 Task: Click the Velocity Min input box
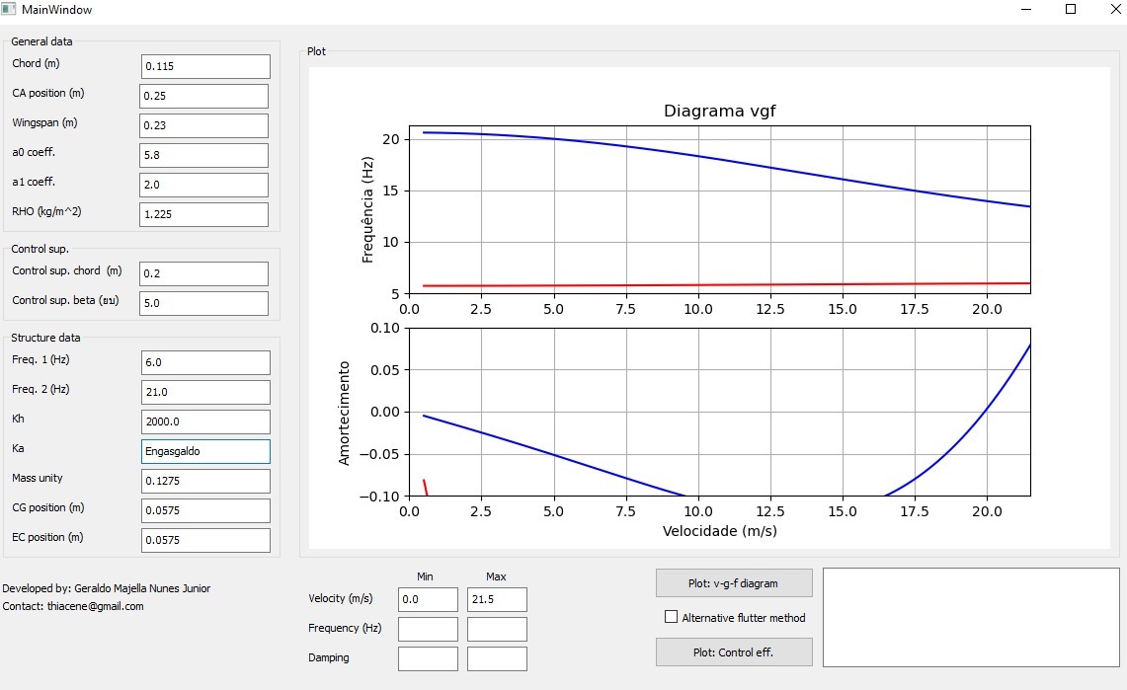point(427,599)
